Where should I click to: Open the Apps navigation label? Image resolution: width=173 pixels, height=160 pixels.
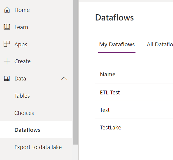click(x=21, y=45)
